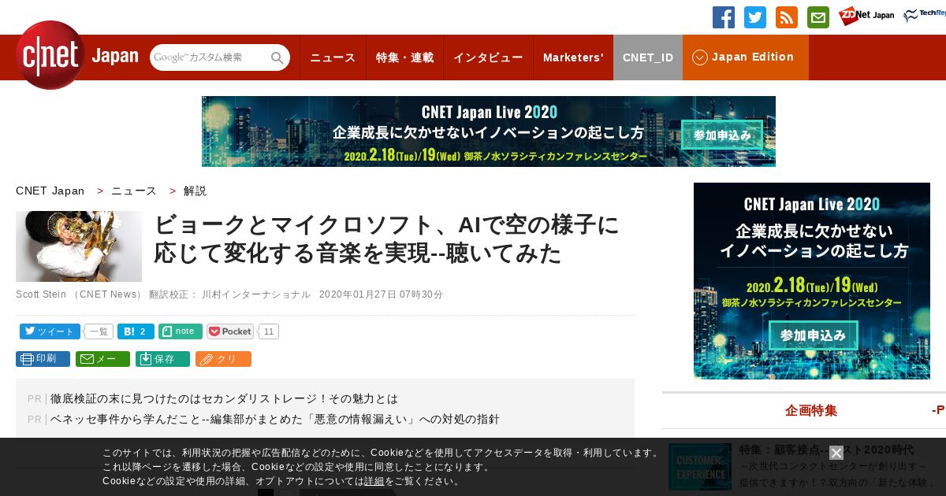Select the cut-off -P tab next to 企画特集

938,410
